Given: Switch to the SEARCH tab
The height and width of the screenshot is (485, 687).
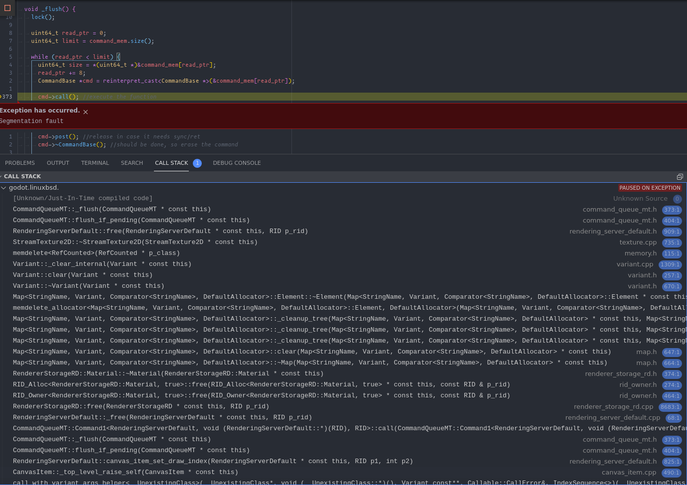Looking at the screenshot, I should pos(132,163).
